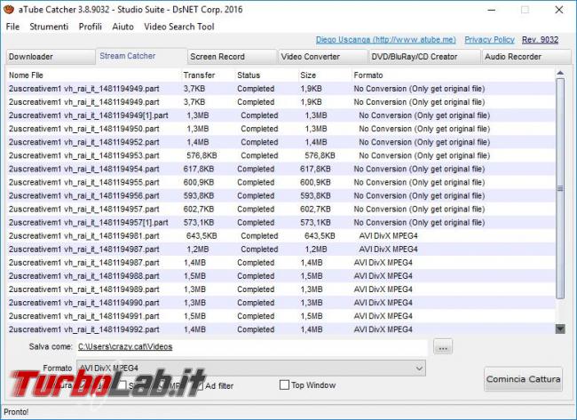Select file vh_rai_it_1481194957.part
The width and height of the screenshot is (577, 420).
coord(281,209)
